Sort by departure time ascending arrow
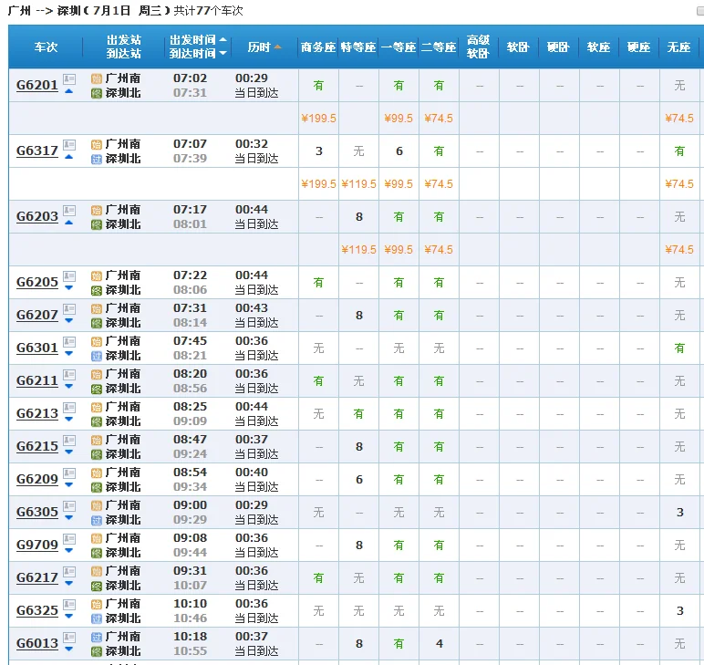704x665 pixels. (223, 39)
